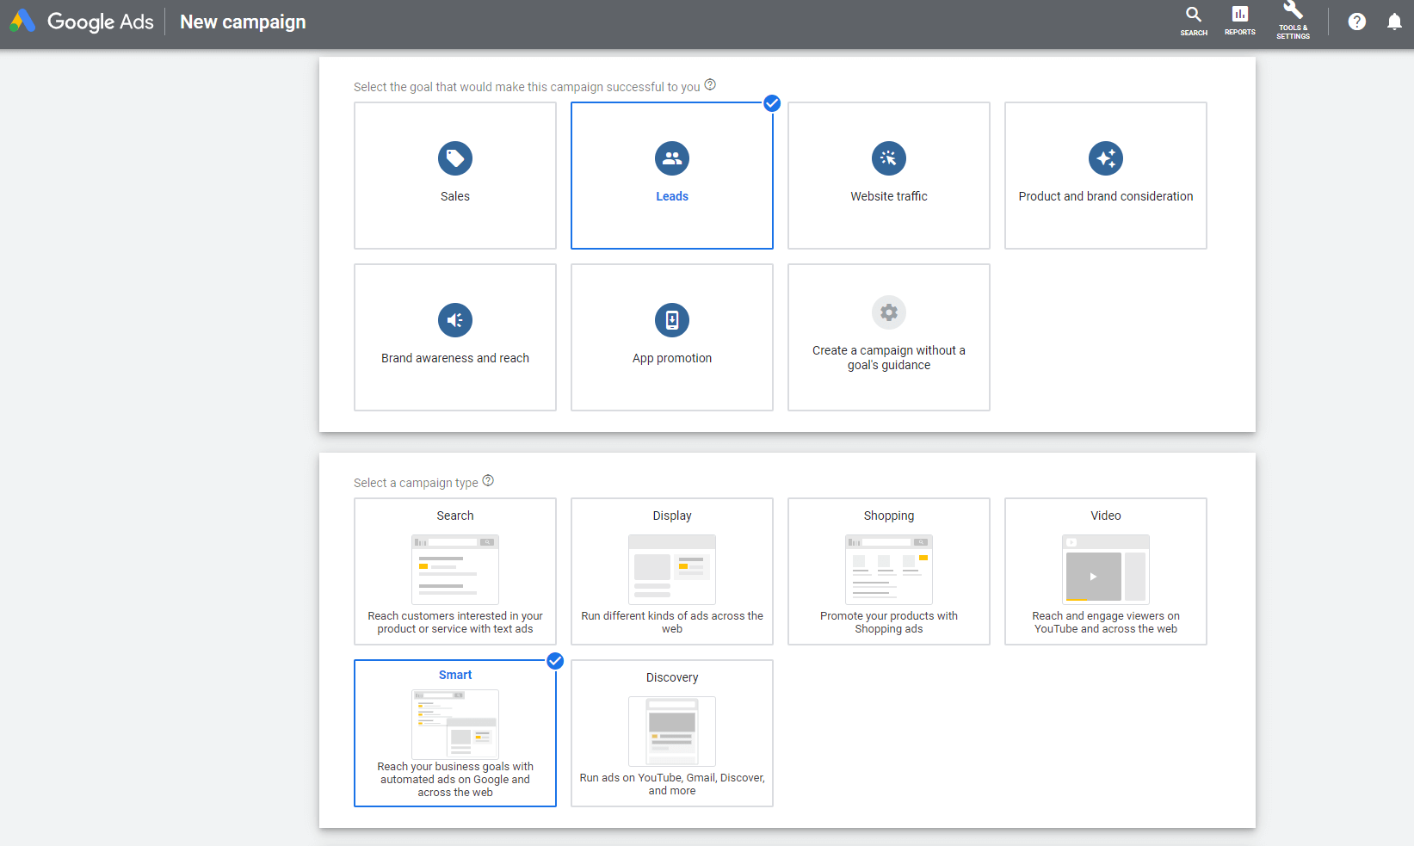Click the Leads label text

tap(672, 196)
